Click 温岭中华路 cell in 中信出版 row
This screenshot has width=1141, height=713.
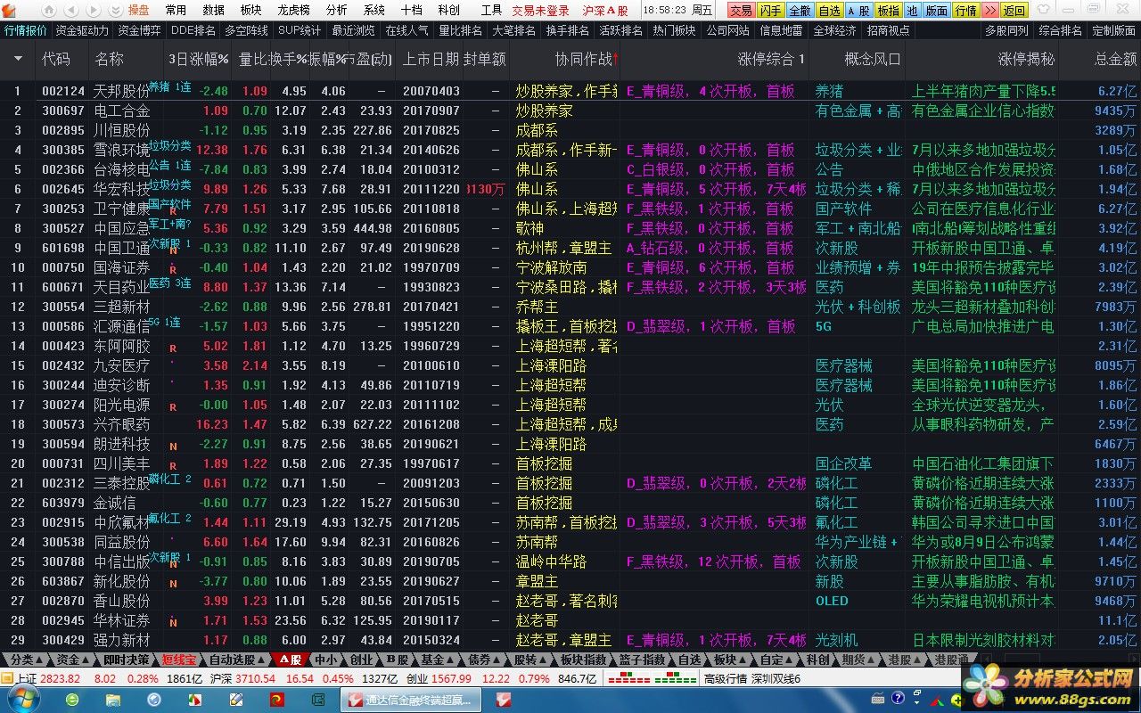tap(552, 561)
